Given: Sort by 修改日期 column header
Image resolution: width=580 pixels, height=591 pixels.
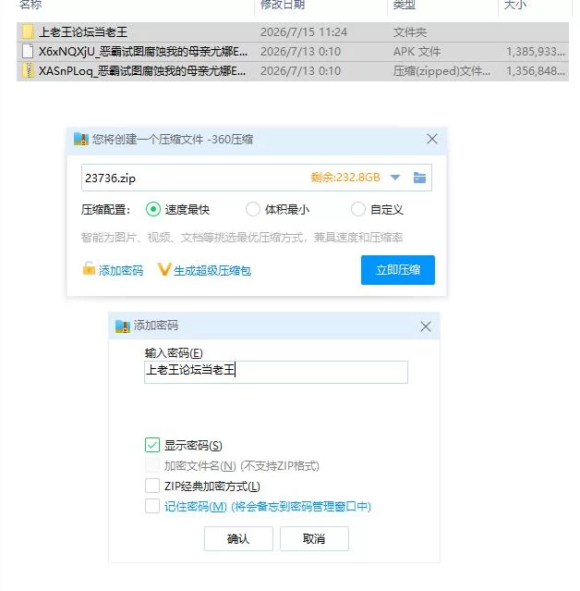Looking at the screenshot, I should (283, 5).
